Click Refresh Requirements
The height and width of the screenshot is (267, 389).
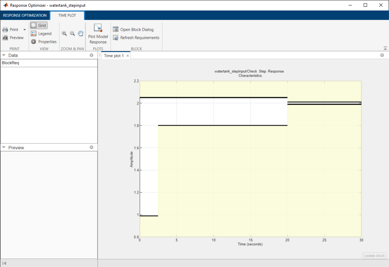click(136, 38)
